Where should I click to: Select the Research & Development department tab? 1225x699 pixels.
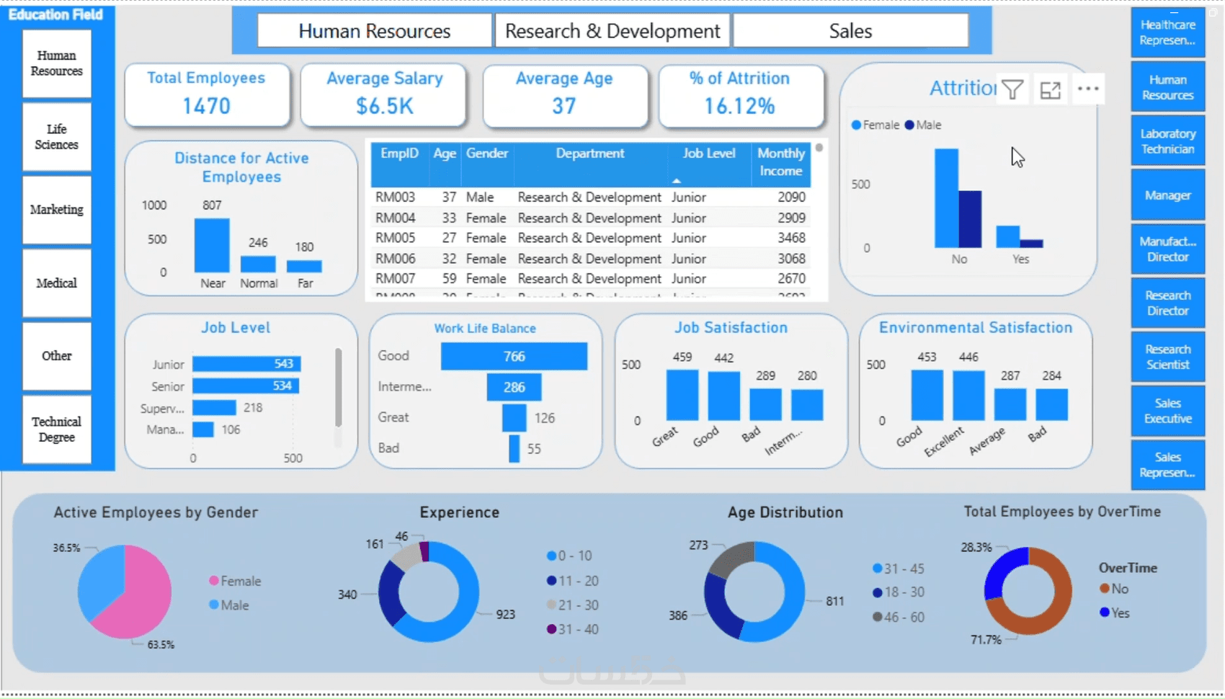click(612, 31)
